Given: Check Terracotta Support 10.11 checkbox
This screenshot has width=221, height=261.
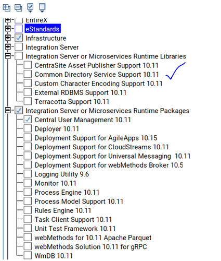Looking at the screenshot, I should [28, 101].
